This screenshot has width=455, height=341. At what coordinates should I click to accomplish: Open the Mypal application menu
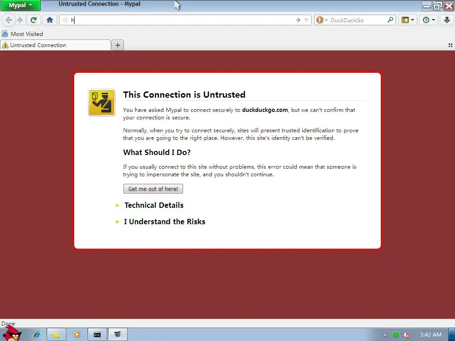(20, 5)
